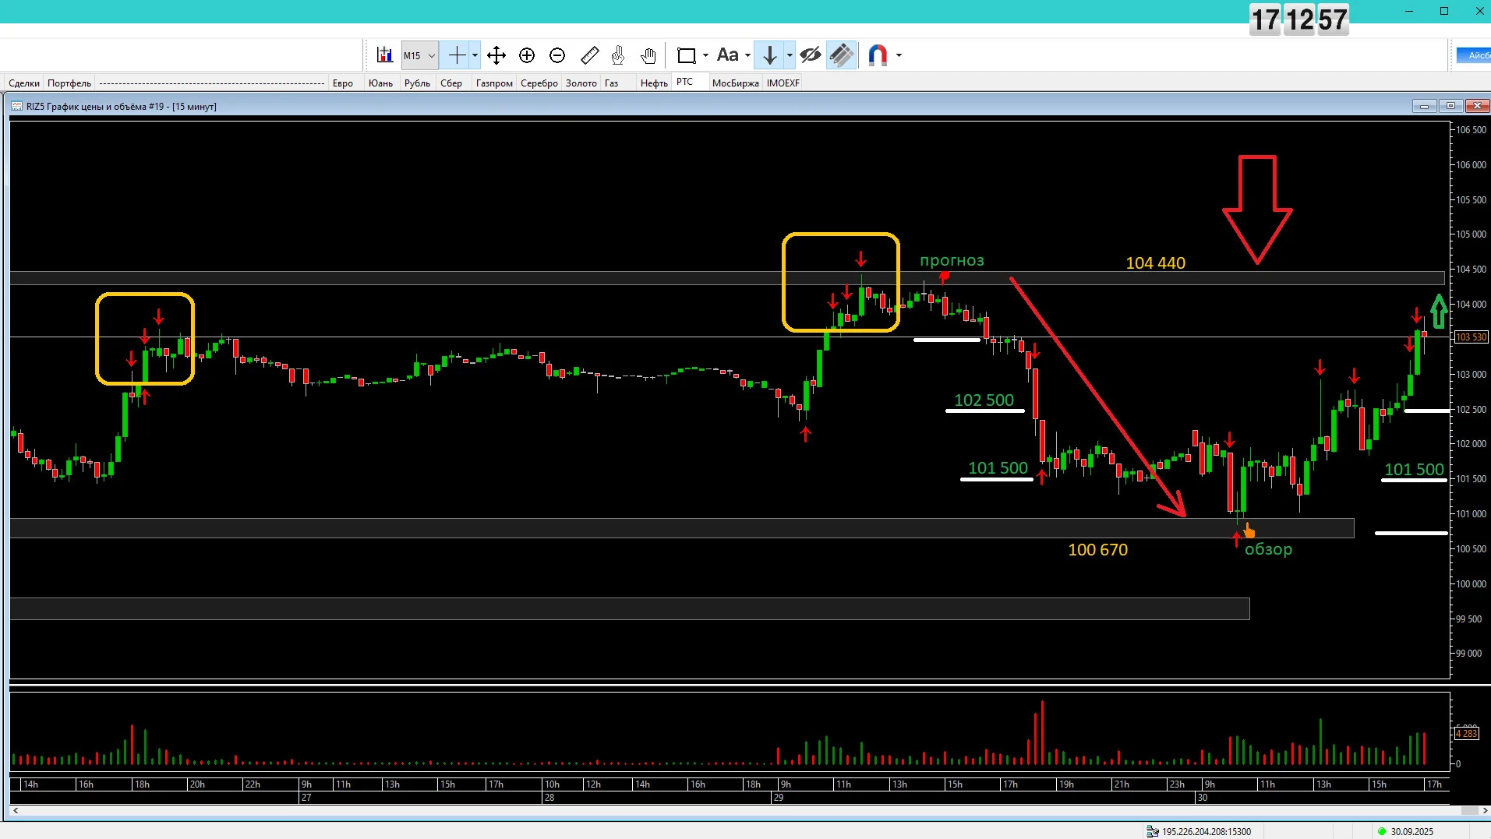Viewport: 1491px width, 839px height.
Task: Open the Портфель tab
Action: click(x=69, y=83)
